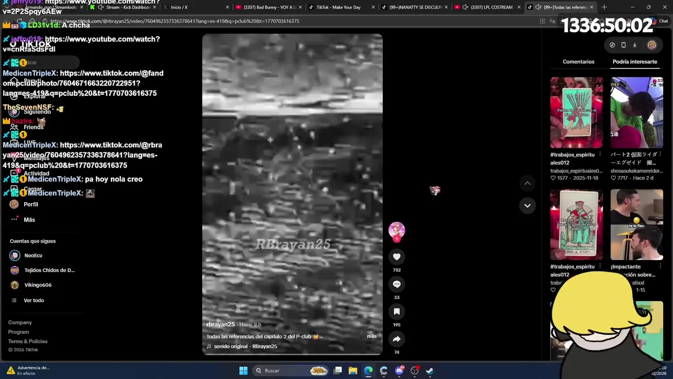Click sonido original - RBrayan25 link
This screenshot has width=673, height=379.
(246, 346)
